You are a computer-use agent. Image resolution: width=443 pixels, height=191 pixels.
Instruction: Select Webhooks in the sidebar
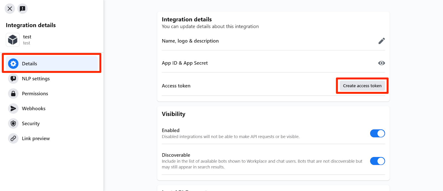[x=34, y=108]
